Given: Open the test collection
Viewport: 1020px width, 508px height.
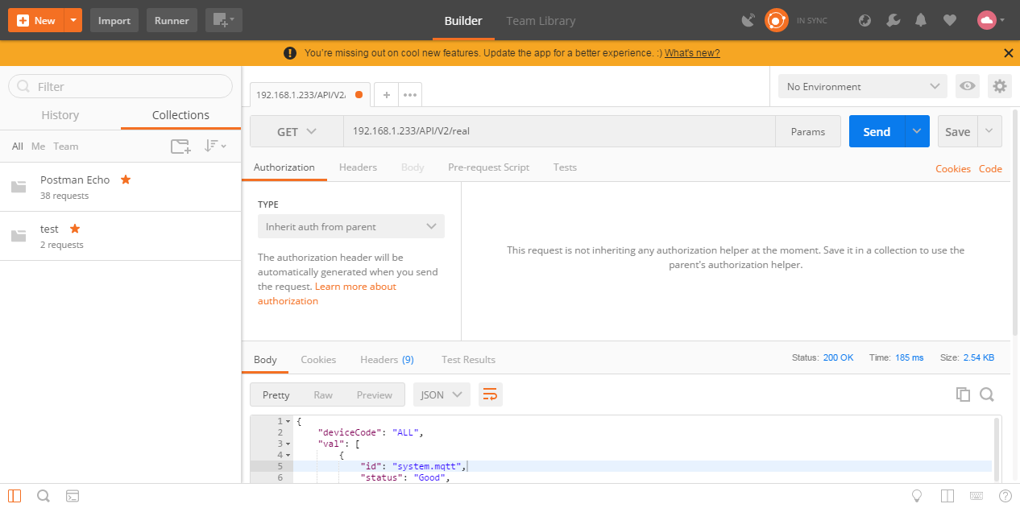Looking at the screenshot, I should pos(120,236).
